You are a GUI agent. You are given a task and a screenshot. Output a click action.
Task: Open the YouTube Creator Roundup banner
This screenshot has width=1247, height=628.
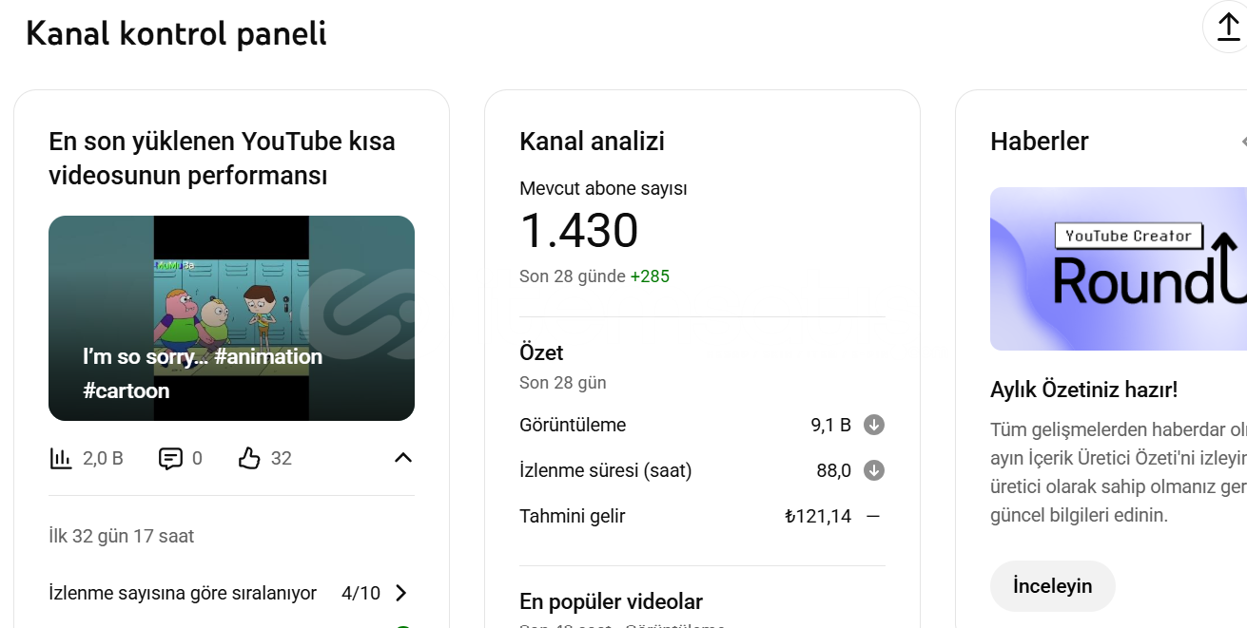[1119, 269]
